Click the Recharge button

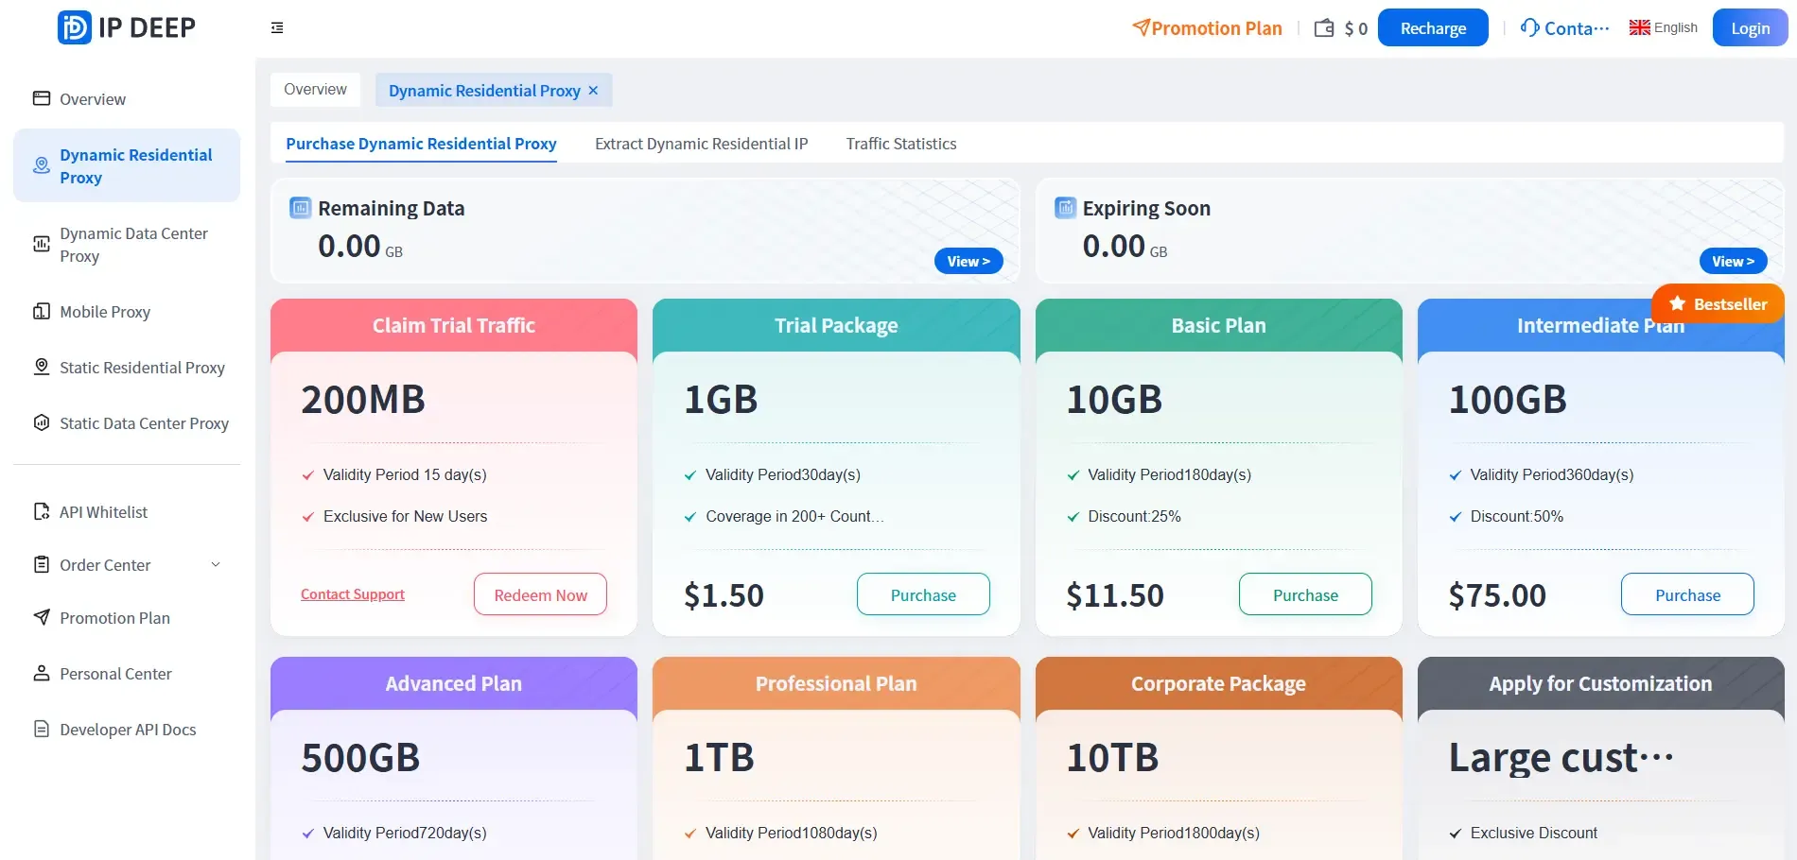(1432, 28)
